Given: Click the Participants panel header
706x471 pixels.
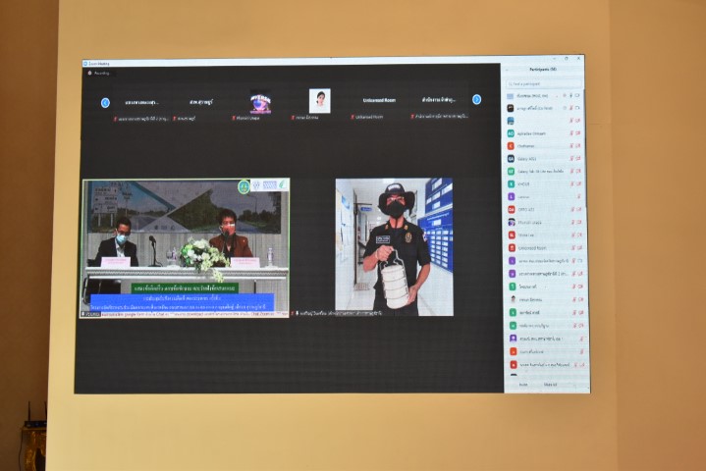Looking at the screenshot, I should point(545,71).
